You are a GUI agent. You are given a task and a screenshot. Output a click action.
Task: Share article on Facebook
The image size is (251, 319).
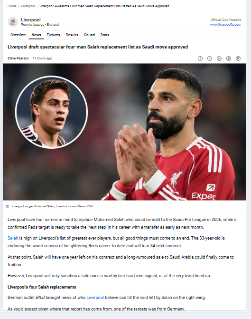tap(200, 58)
